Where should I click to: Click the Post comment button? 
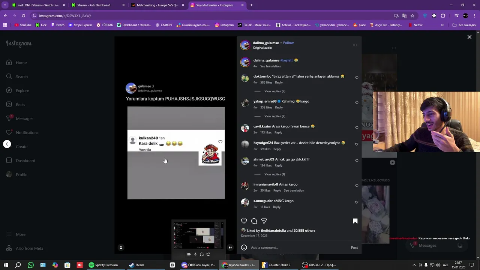tap(354, 247)
